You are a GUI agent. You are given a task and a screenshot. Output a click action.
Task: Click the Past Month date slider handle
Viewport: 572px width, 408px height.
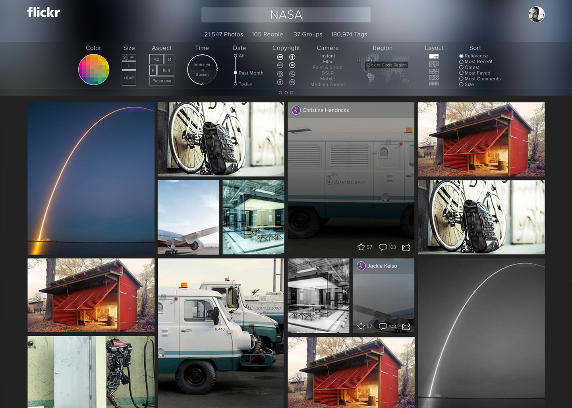235,73
